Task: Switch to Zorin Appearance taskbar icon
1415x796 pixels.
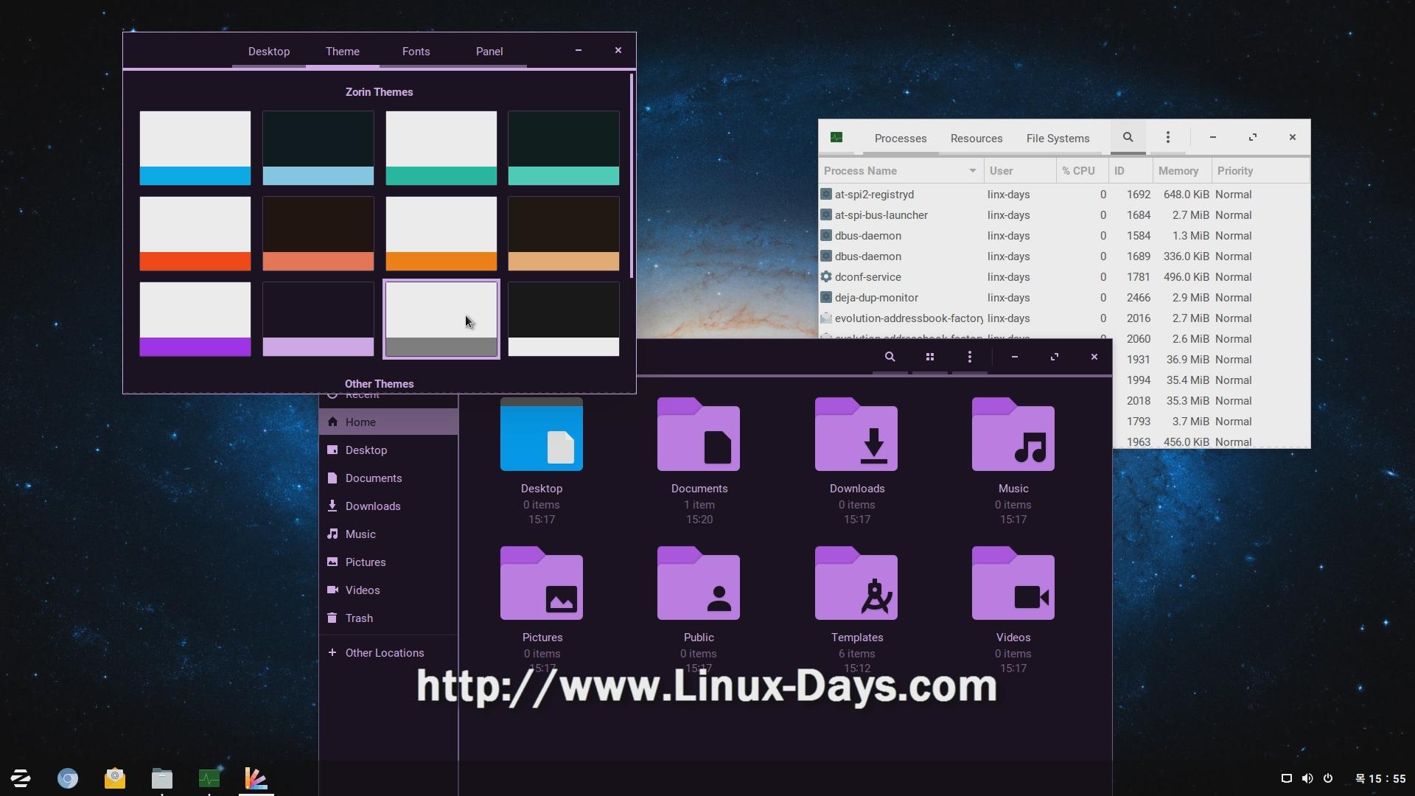Action: [256, 778]
